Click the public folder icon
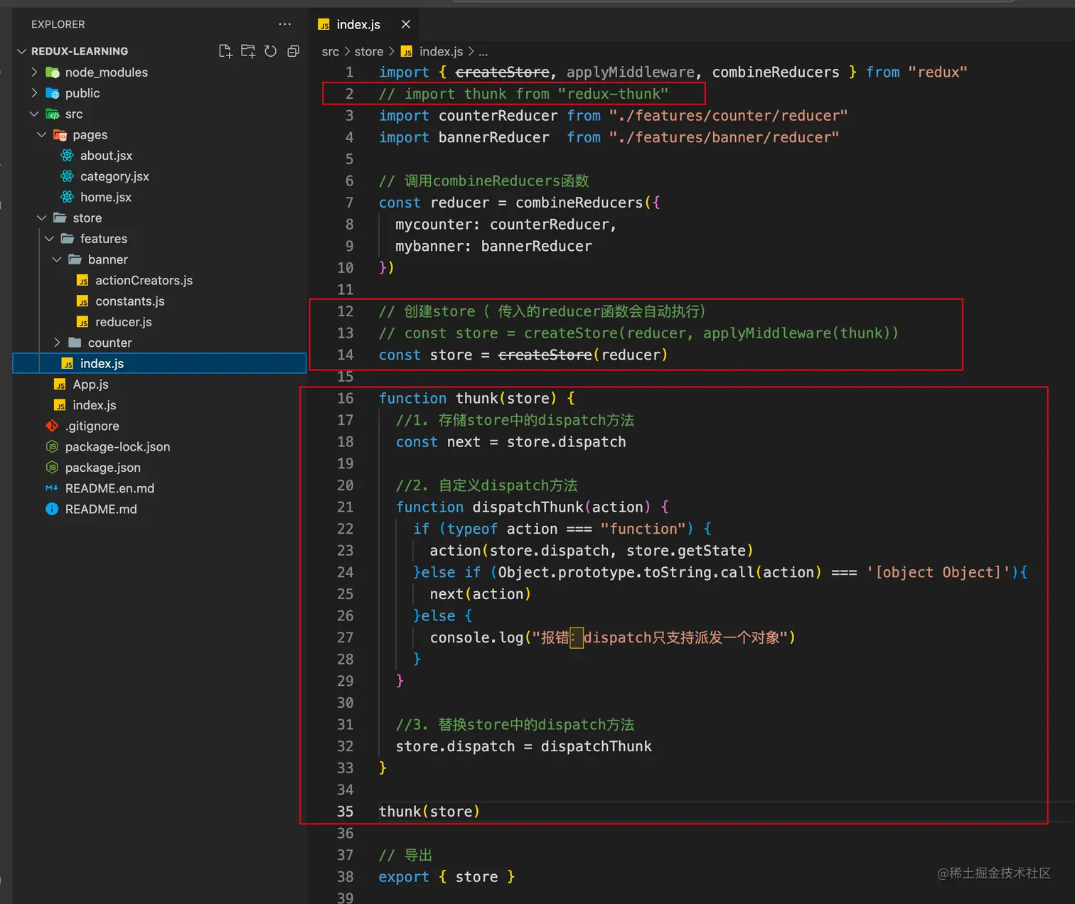 [53, 93]
